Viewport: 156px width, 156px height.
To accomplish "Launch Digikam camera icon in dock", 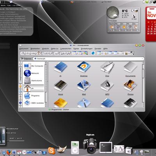I will click(90, 145).
